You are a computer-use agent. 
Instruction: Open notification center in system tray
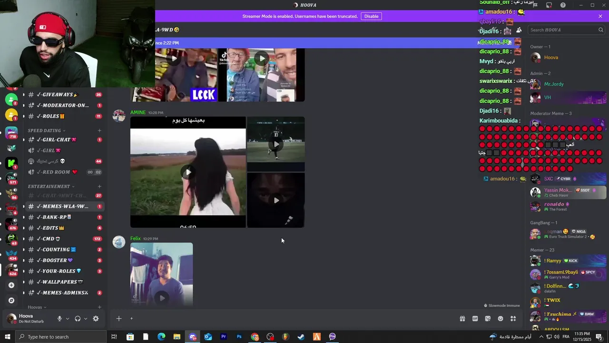pyautogui.click(x=599, y=337)
